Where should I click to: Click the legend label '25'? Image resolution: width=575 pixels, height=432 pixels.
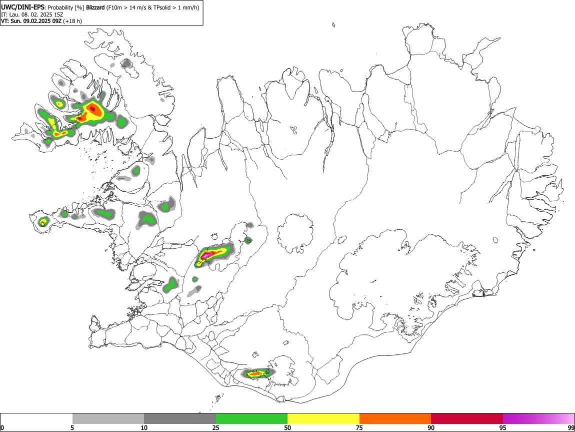216,427
